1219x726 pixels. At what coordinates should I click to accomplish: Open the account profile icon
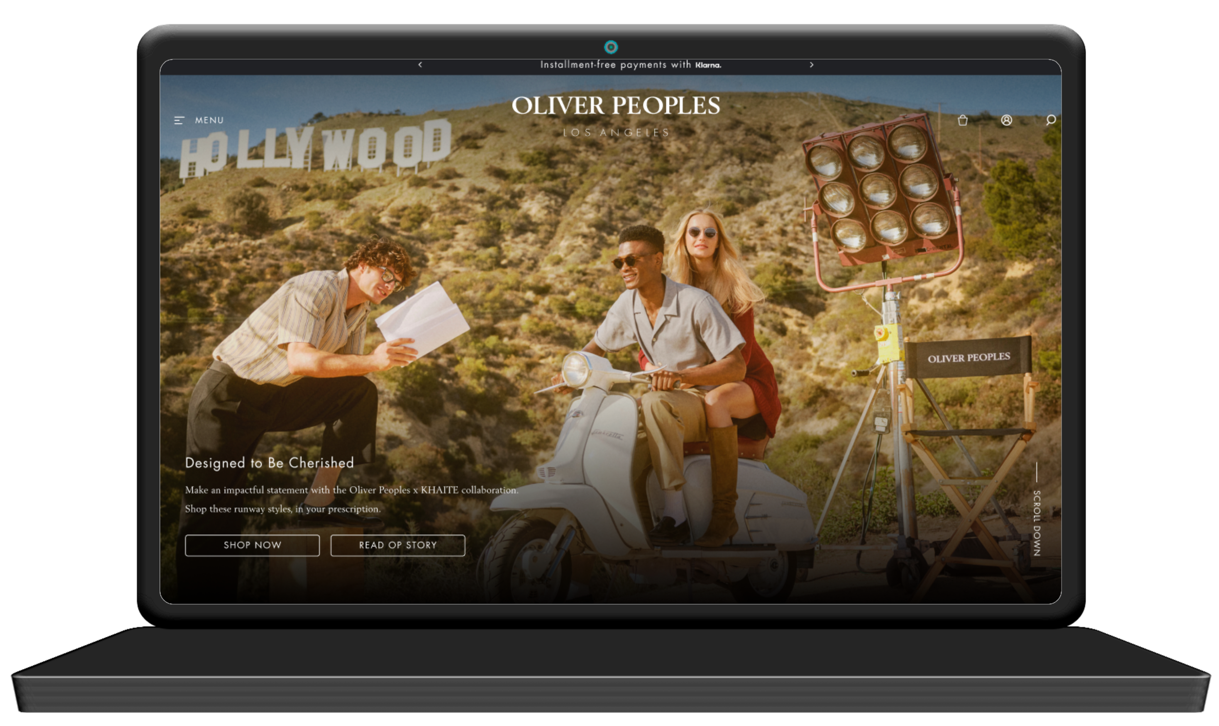[1006, 120]
